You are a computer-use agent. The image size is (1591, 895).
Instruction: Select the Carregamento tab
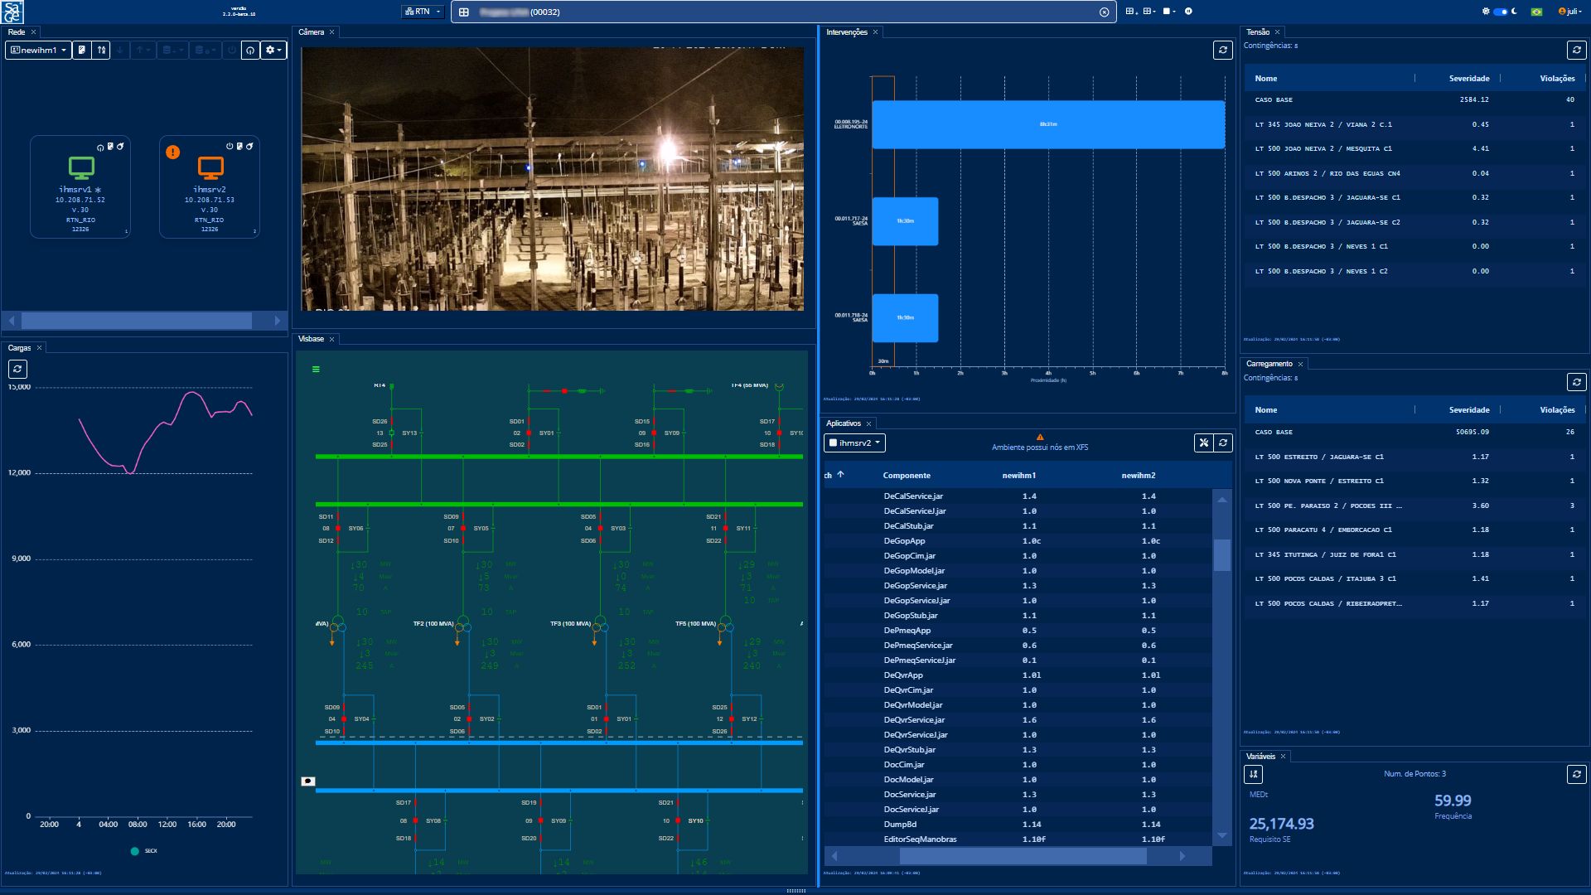[x=1269, y=364]
